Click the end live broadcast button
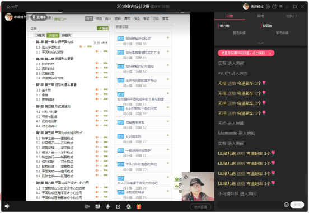Image resolution: width=309 pixels, height=213 pixels. tap(200, 207)
